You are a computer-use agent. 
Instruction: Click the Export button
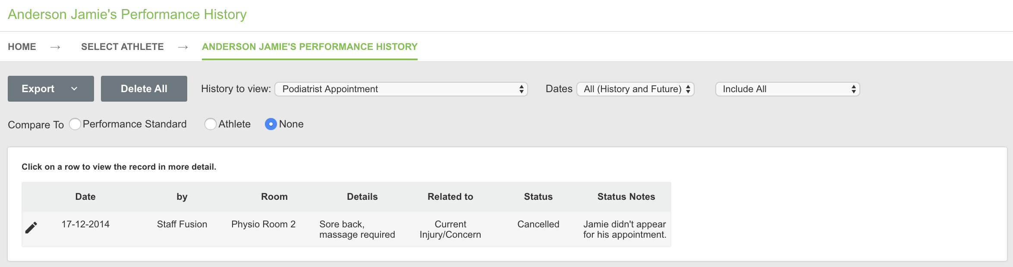click(38, 89)
